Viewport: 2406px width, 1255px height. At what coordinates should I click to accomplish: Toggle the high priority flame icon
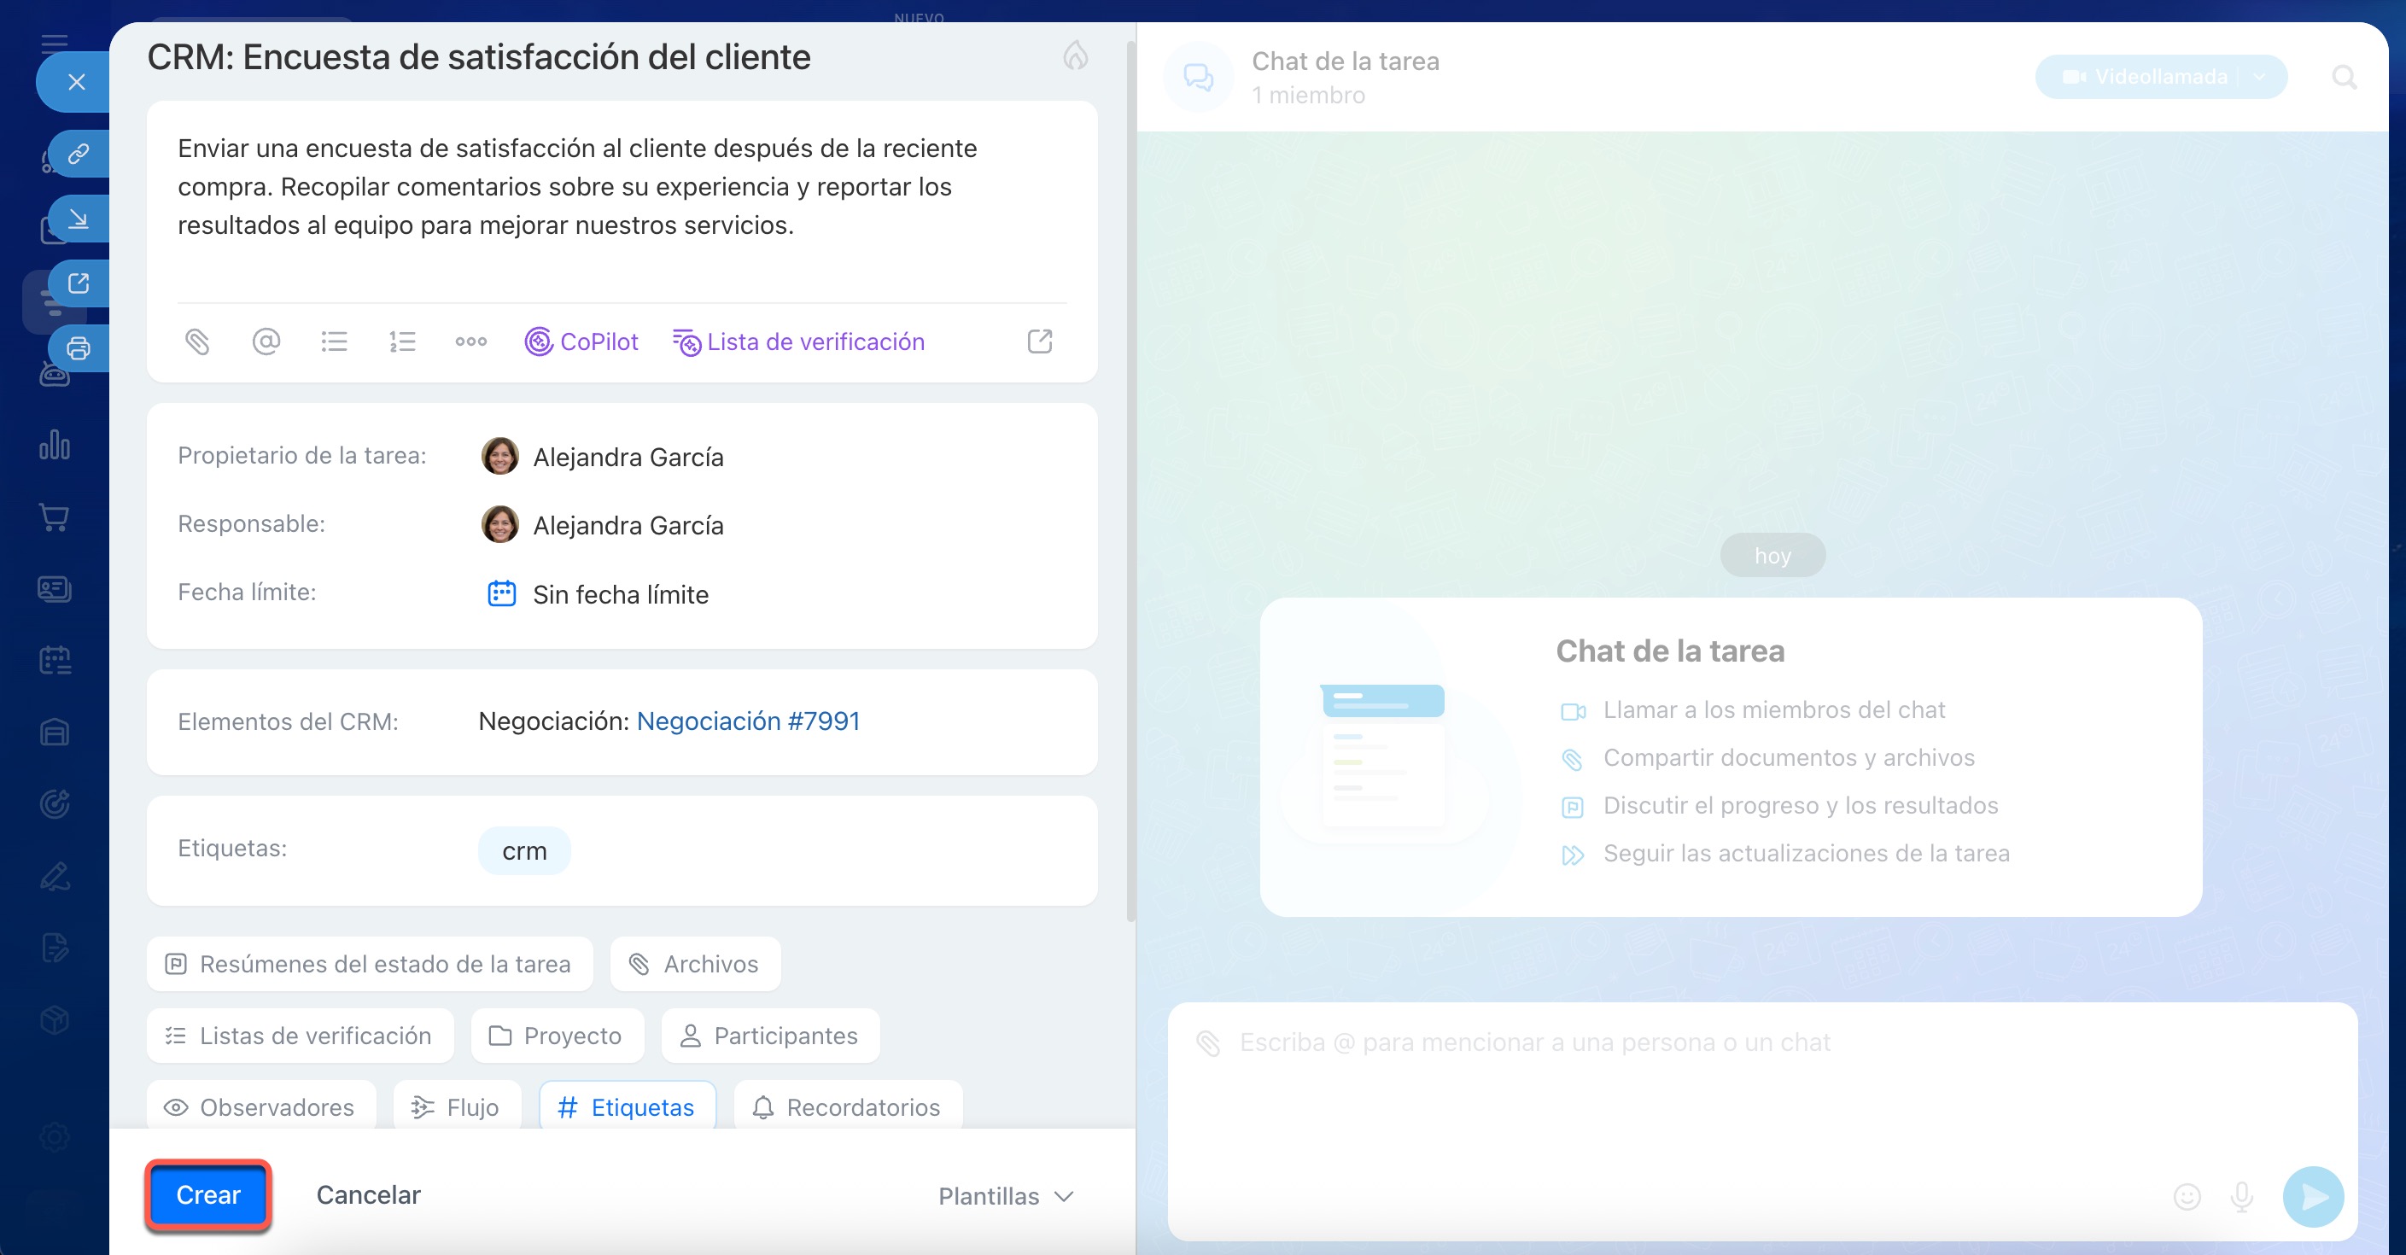pos(1075,56)
